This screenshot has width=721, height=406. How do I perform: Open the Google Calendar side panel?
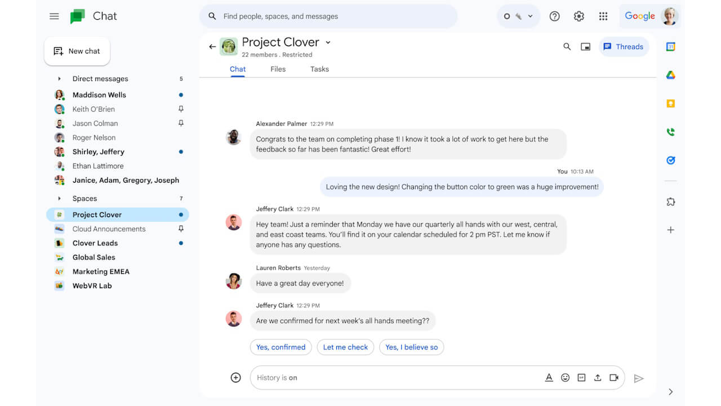[670, 47]
